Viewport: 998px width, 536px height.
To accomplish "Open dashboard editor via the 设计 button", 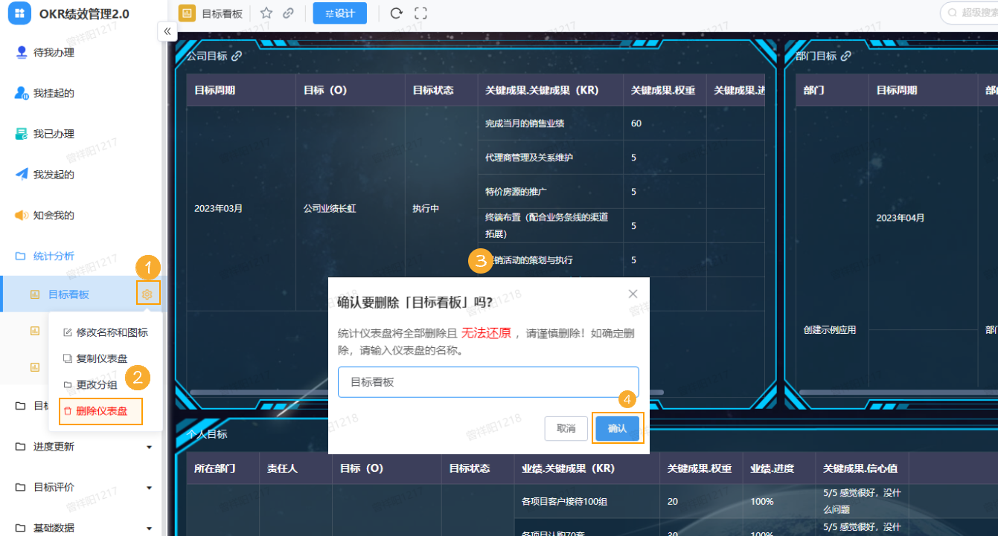I will point(339,13).
